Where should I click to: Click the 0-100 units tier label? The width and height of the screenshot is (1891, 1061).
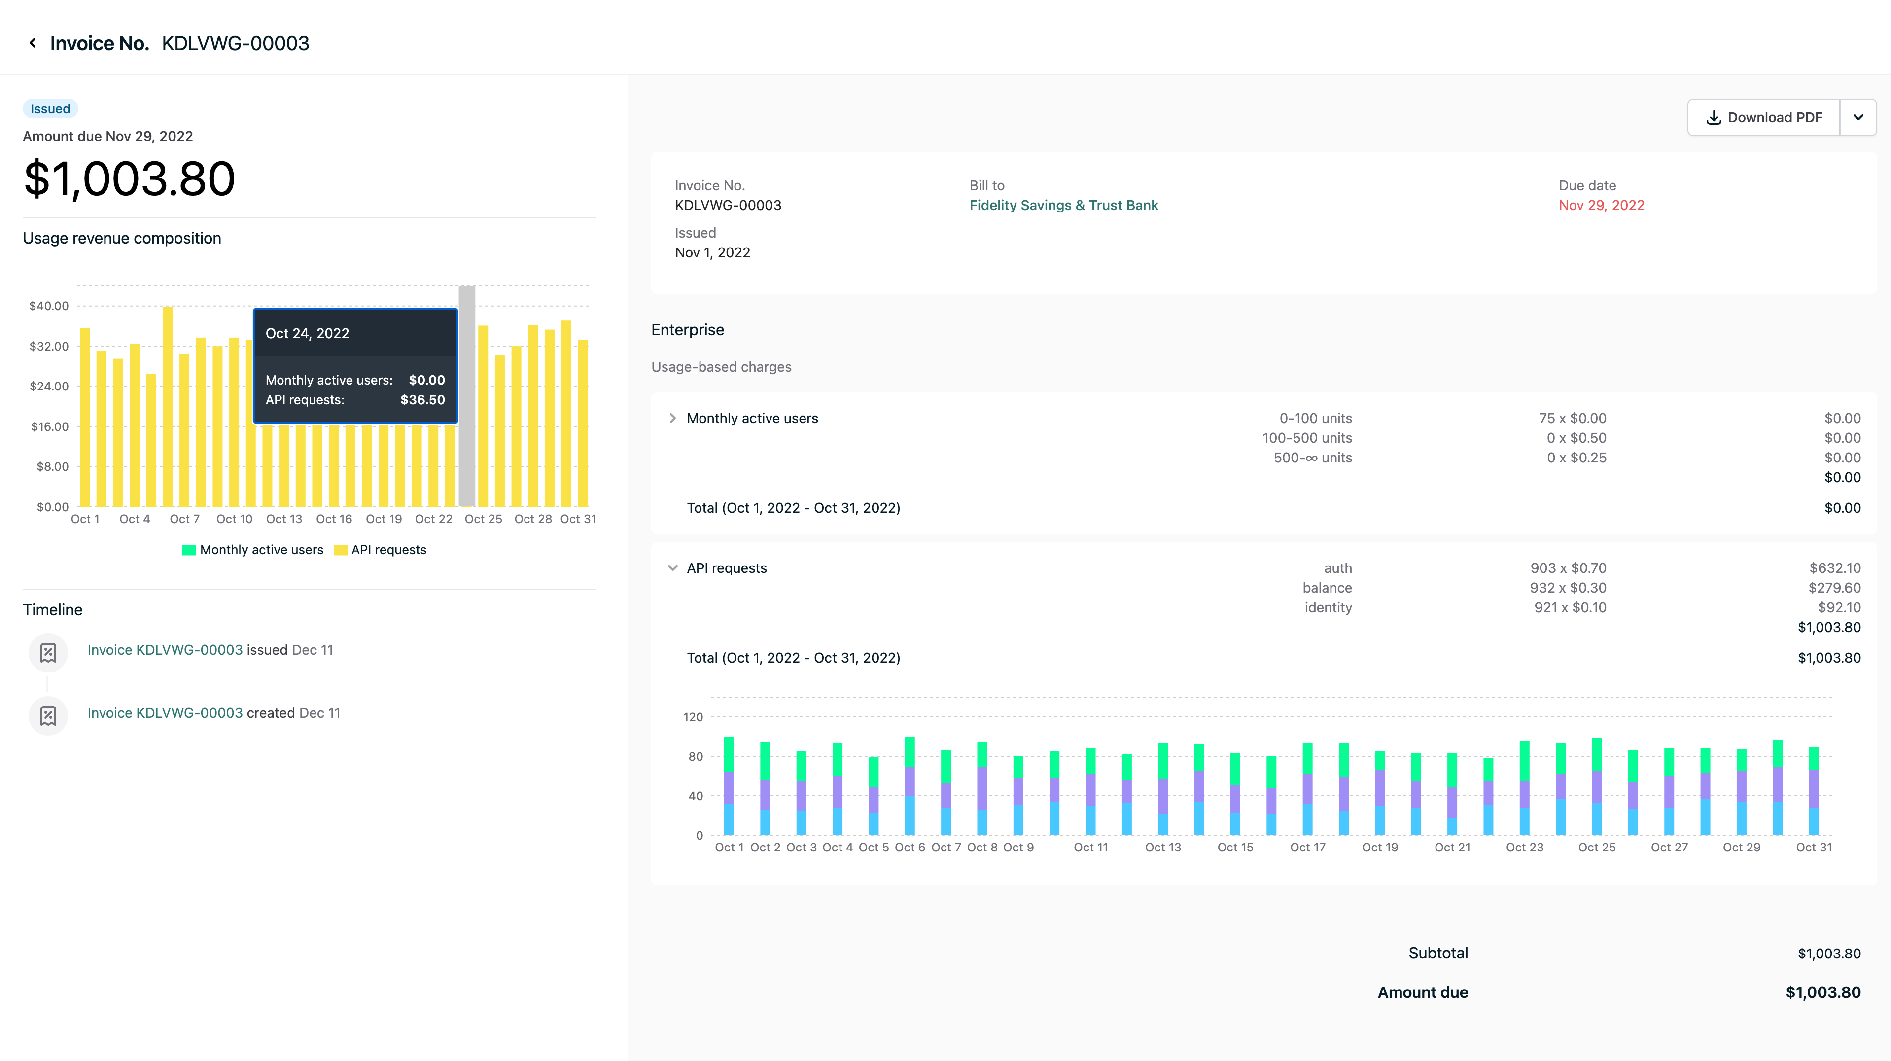click(1316, 418)
